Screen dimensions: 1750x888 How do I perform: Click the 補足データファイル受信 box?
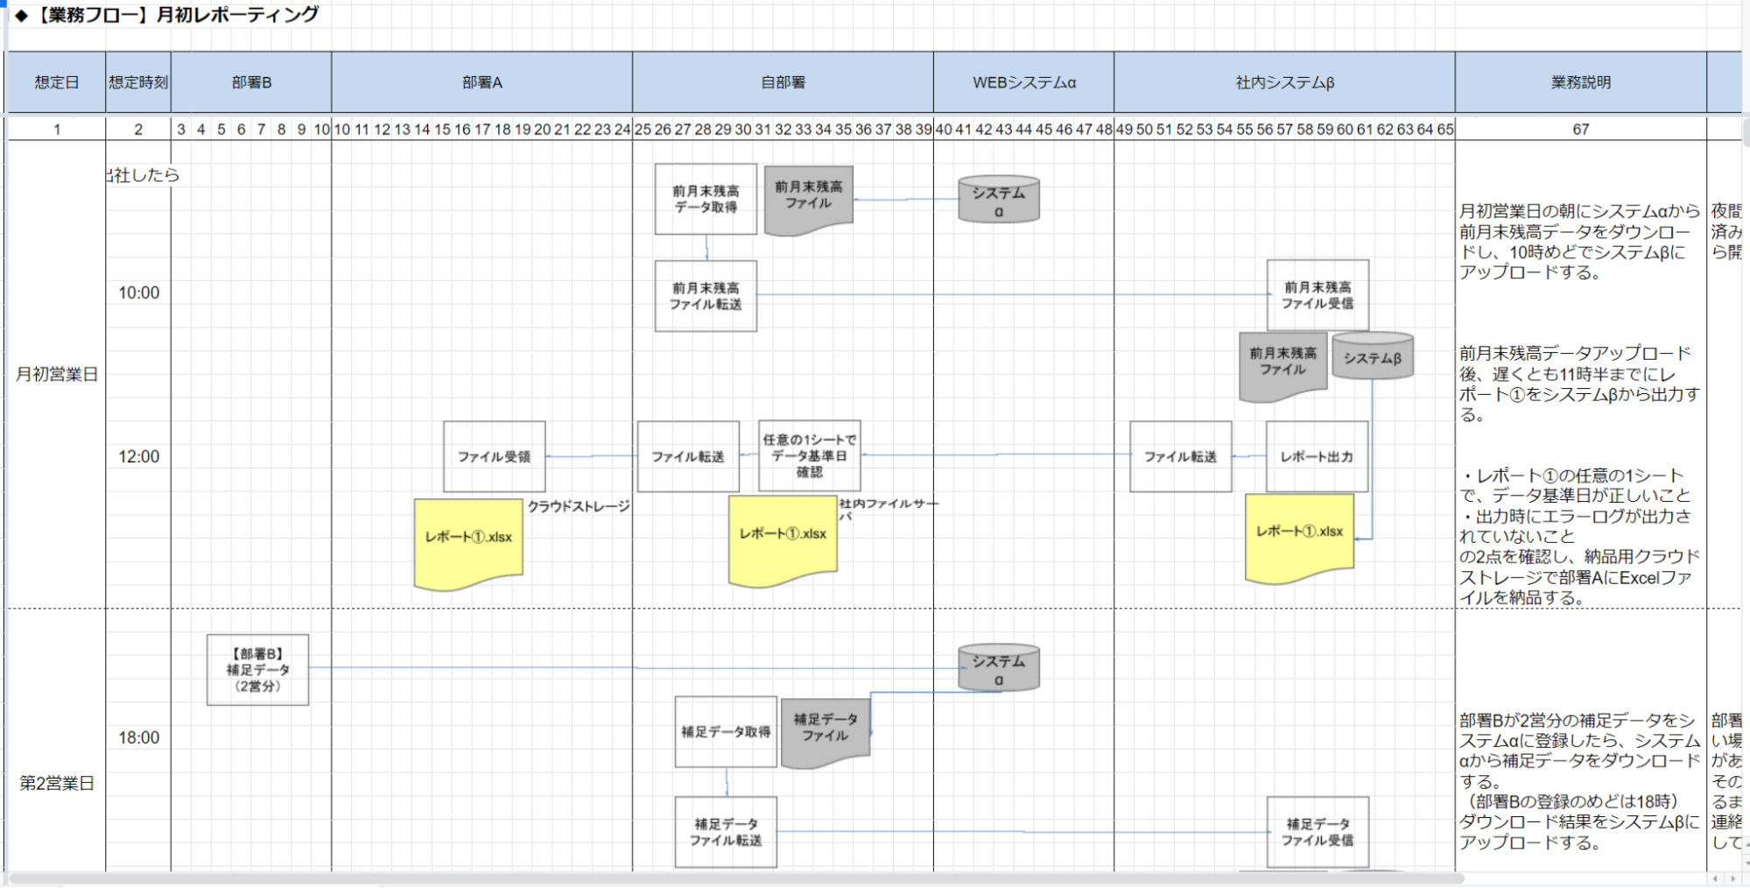(1317, 832)
